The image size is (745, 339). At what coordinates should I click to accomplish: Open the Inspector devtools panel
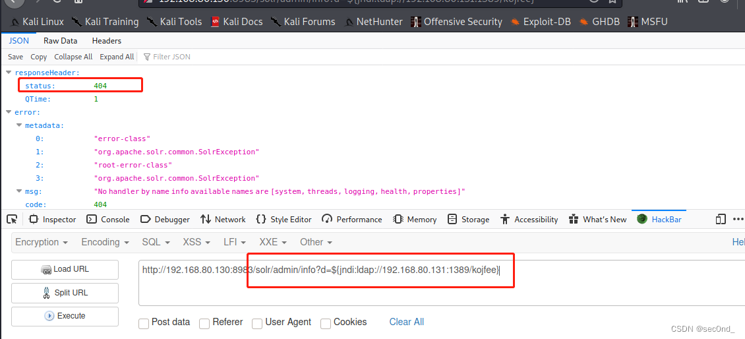pos(52,219)
